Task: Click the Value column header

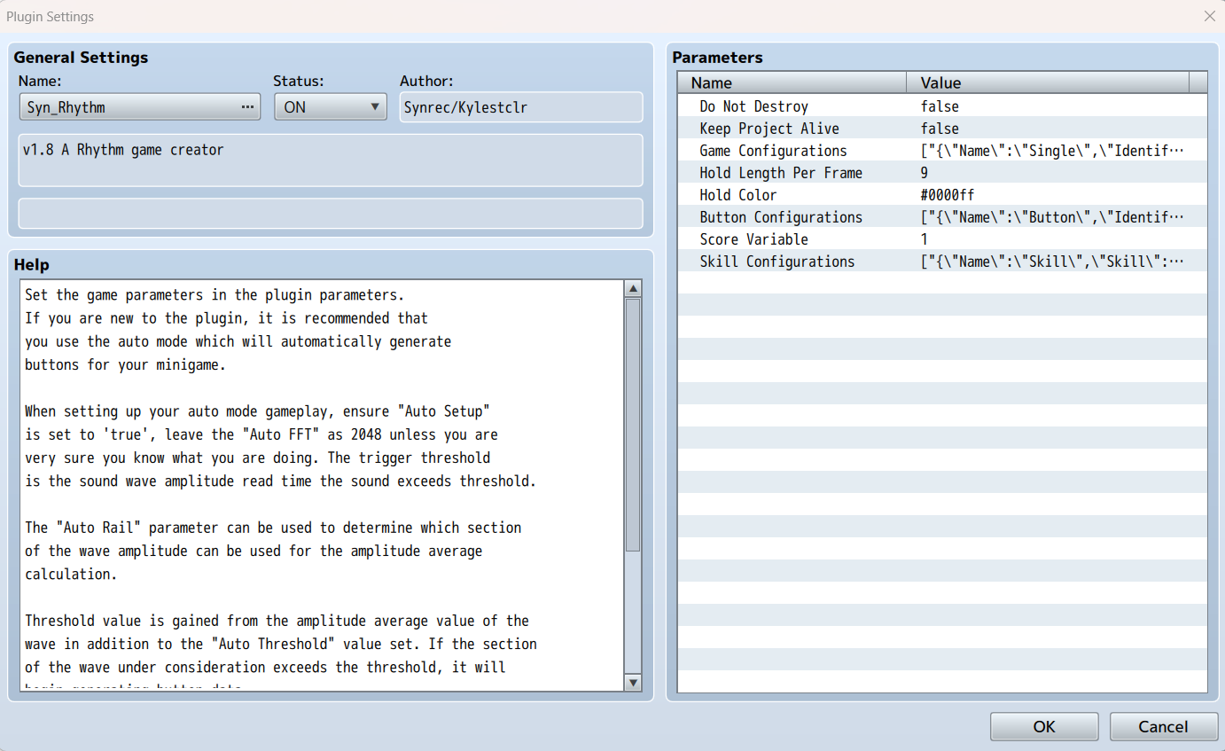Action: [1047, 82]
